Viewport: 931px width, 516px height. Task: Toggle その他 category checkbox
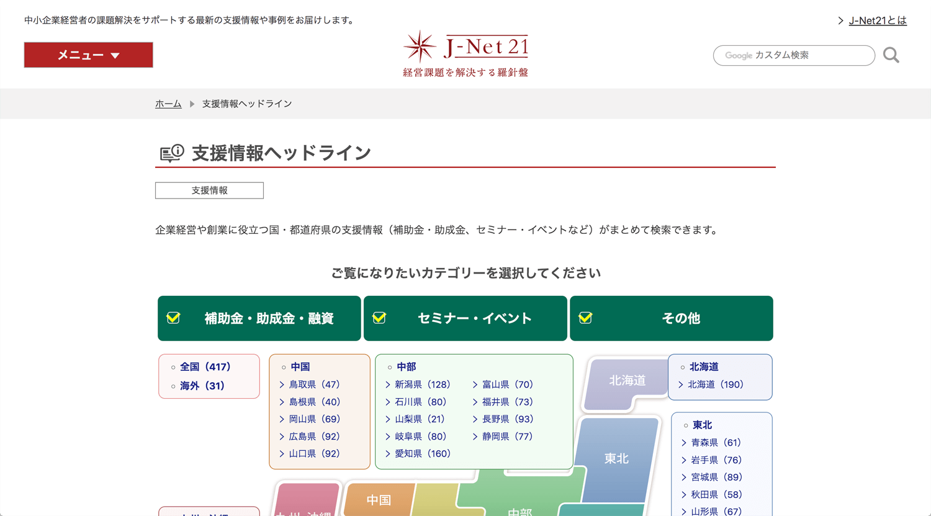(x=672, y=318)
